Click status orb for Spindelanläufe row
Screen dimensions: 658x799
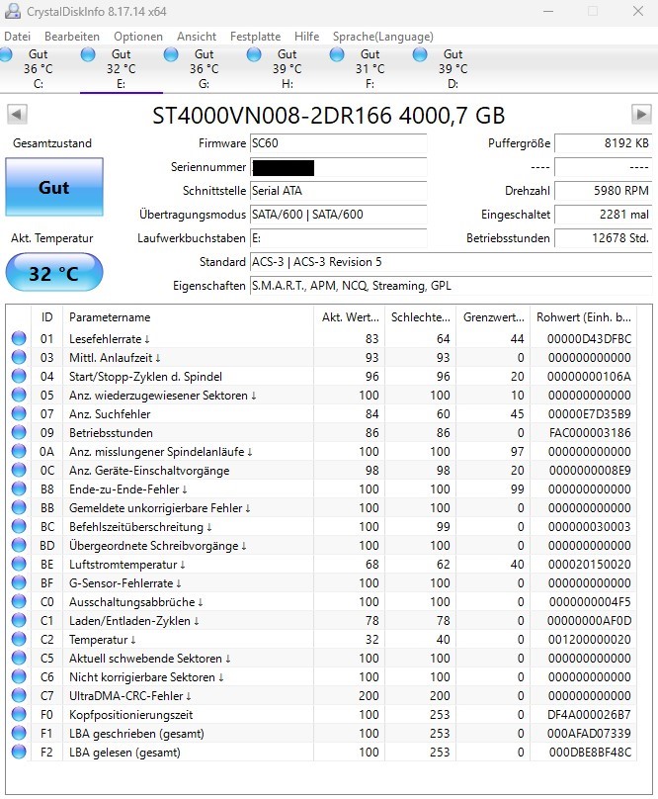pyautogui.click(x=19, y=452)
